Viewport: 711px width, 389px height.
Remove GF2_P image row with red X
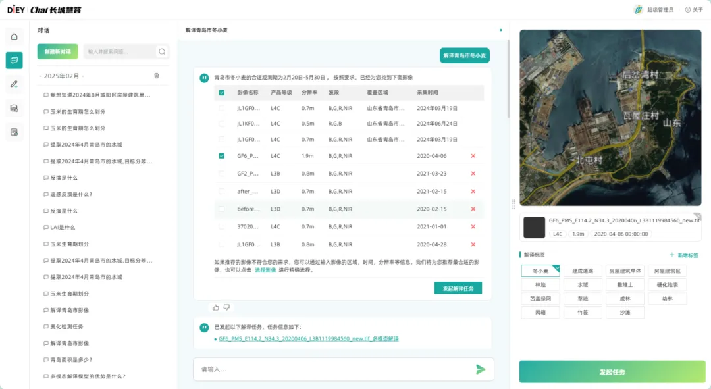tap(473, 174)
